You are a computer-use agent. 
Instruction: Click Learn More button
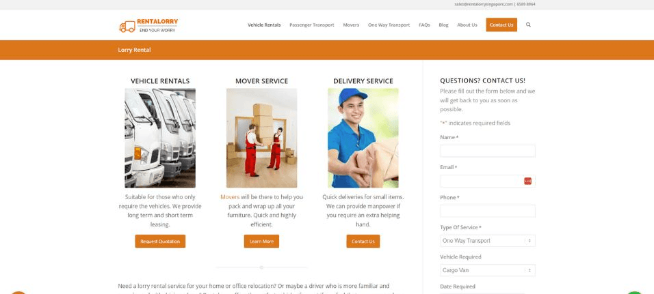(x=261, y=241)
